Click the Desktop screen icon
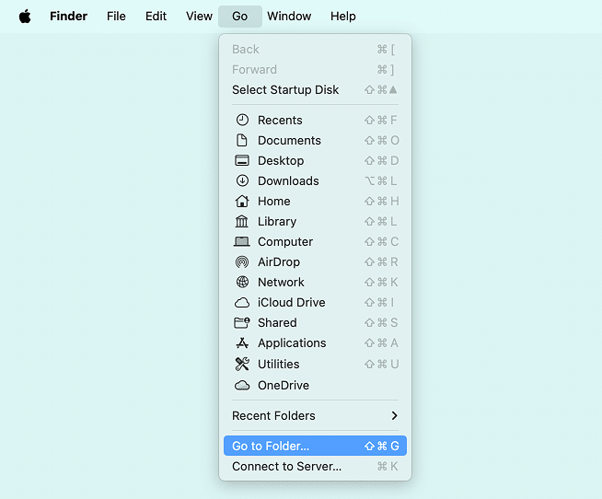 point(242,160)
